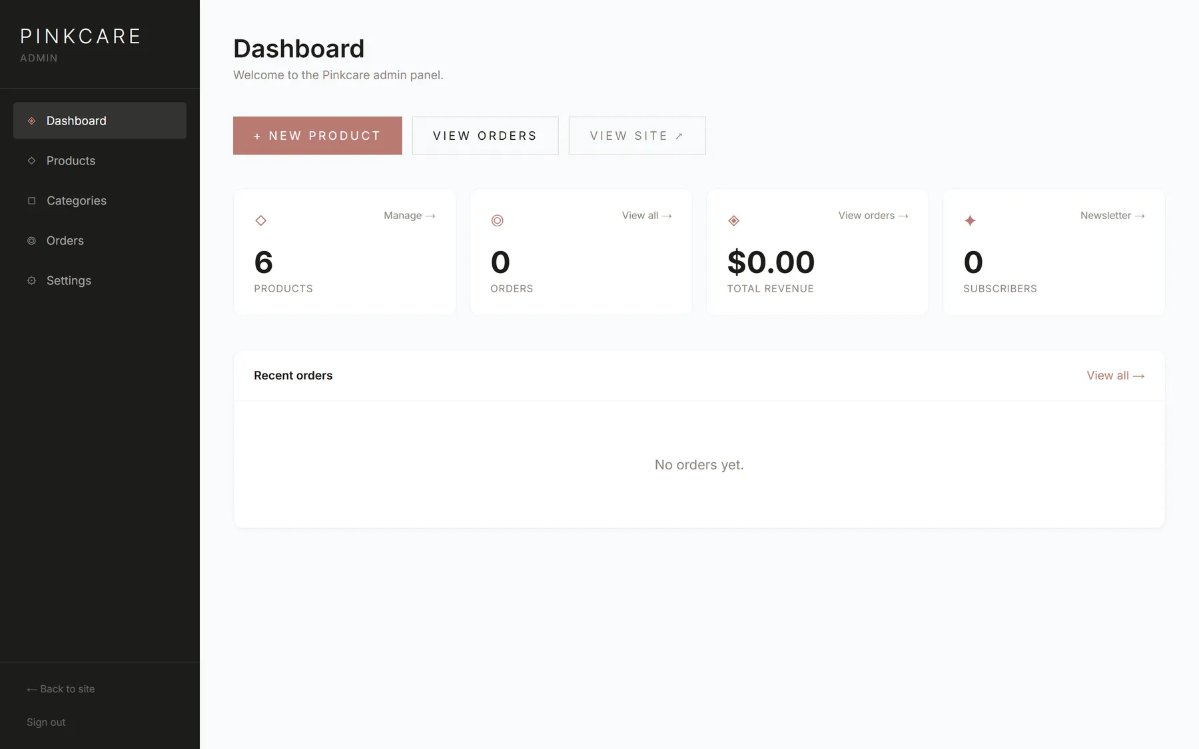Open the Newsletter link on Subscribers card
Screen dimensions: 1199x749
point(1112,216)
